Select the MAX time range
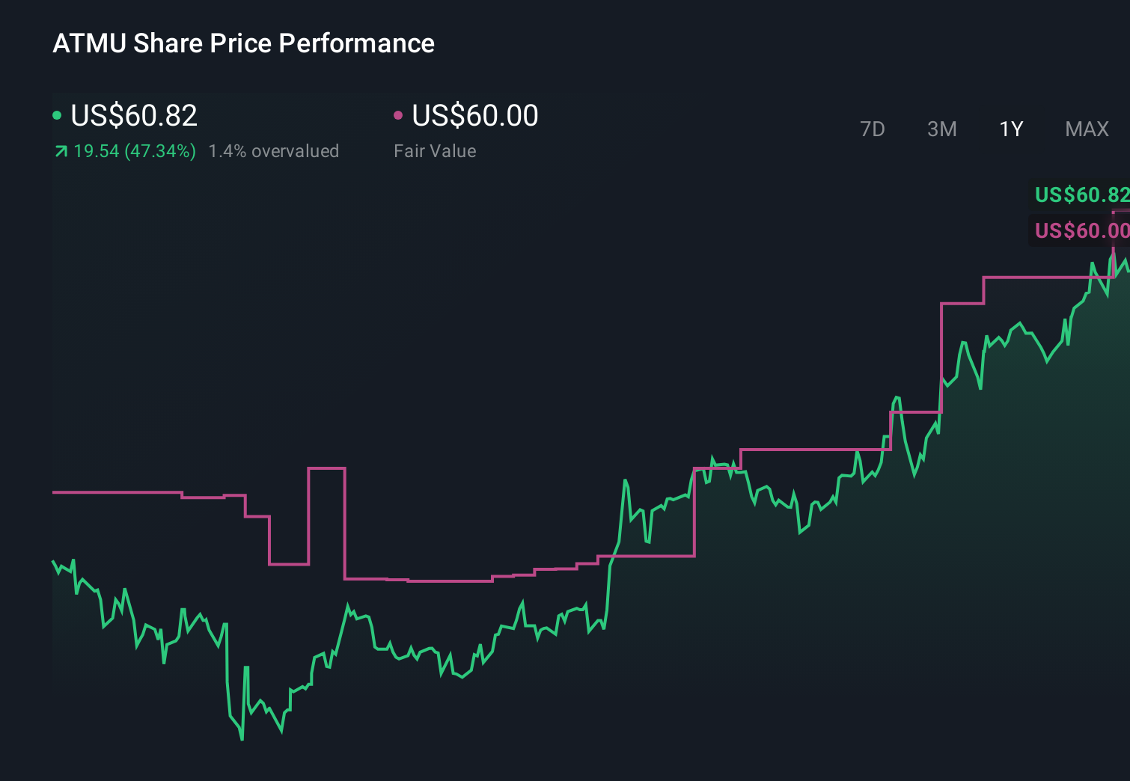The width and height of the screenshot is (1130, 781). coord(1086,129)
